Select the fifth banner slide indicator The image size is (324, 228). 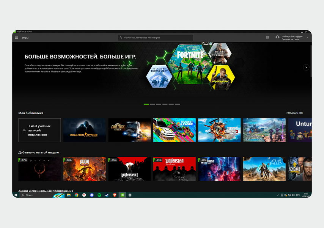pyautogui.click(x=171, y=104)
